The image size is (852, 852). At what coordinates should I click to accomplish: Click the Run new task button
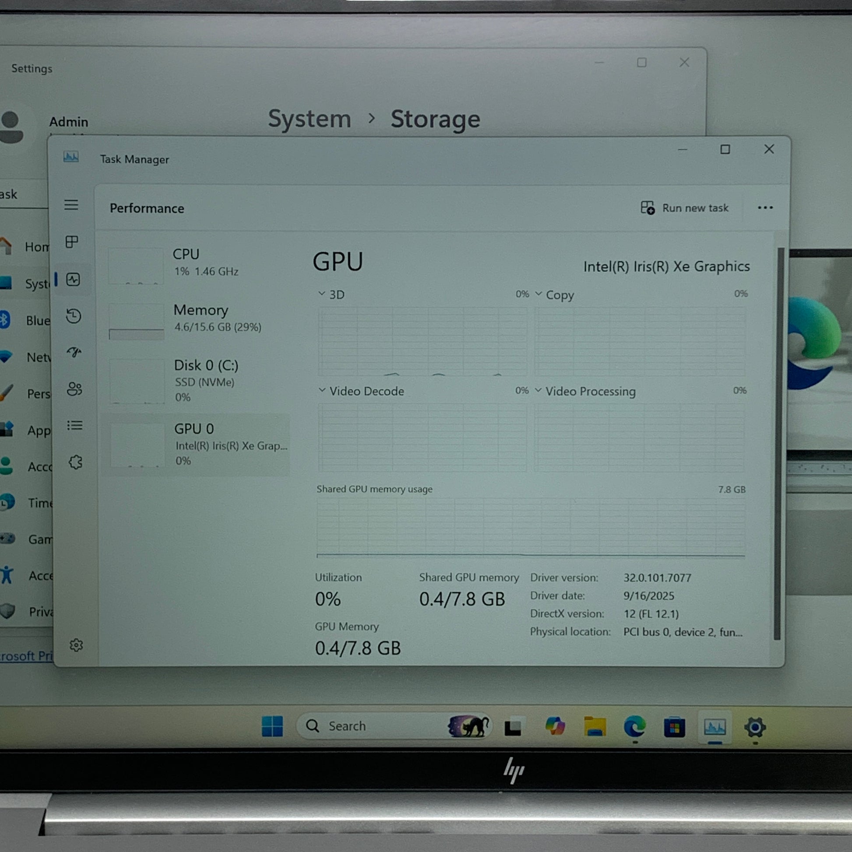(x=684, y=208)
